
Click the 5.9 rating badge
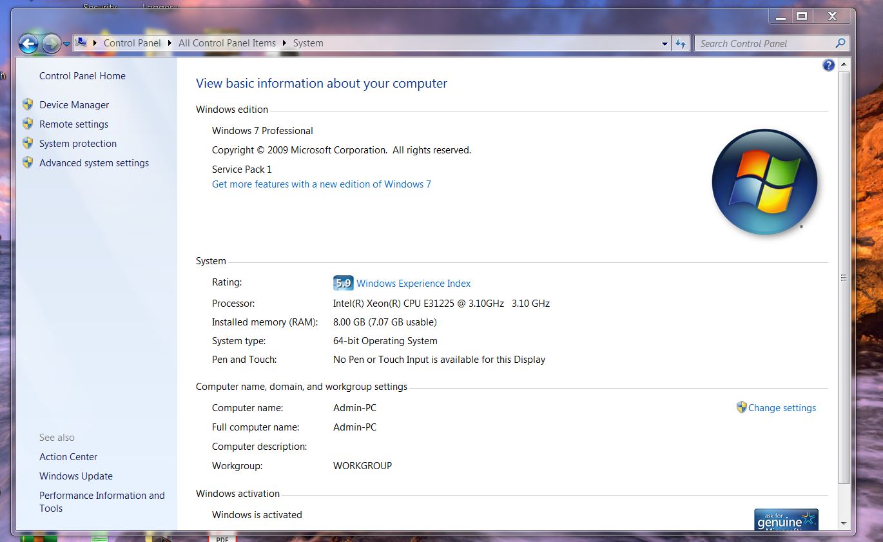[x=343, y=283]
